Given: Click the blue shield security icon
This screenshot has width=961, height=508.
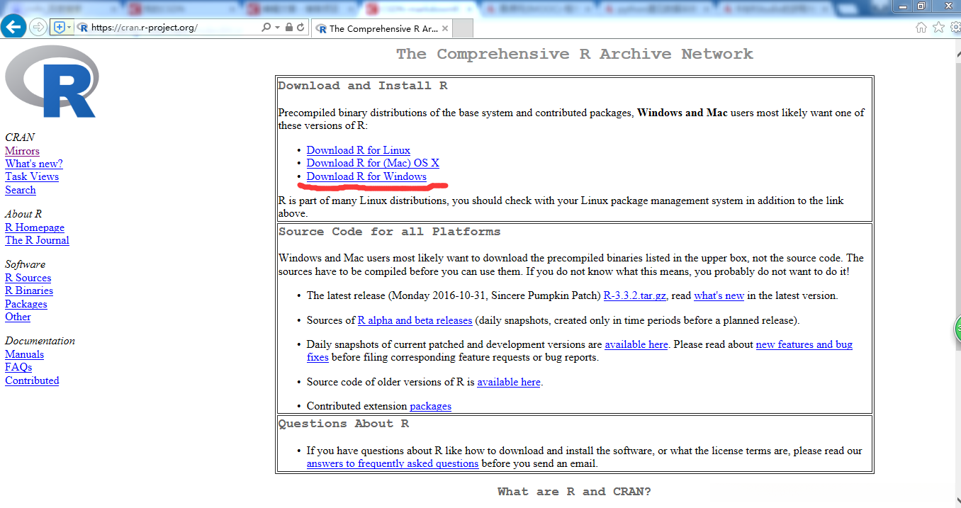Looking at the screenshot, I should (x=59, y=27).
